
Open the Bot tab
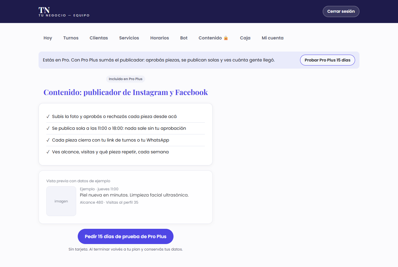point(184,38)
